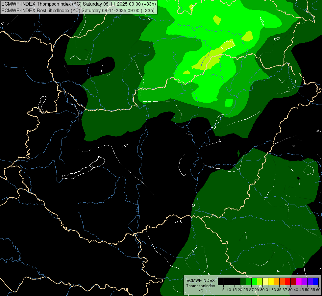
Task: Click the '40' legend scale value
Action: pyautogui.click(x=296, y=290)
